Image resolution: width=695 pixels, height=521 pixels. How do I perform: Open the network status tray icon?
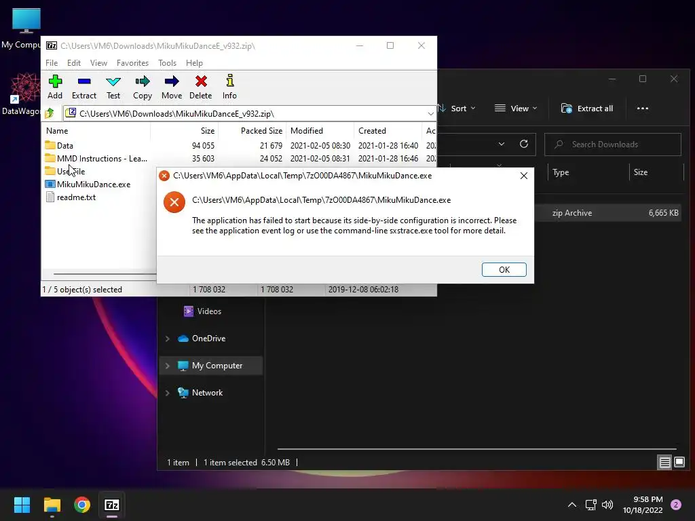591,505
